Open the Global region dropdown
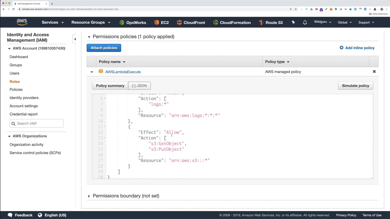 click(345, 23)
